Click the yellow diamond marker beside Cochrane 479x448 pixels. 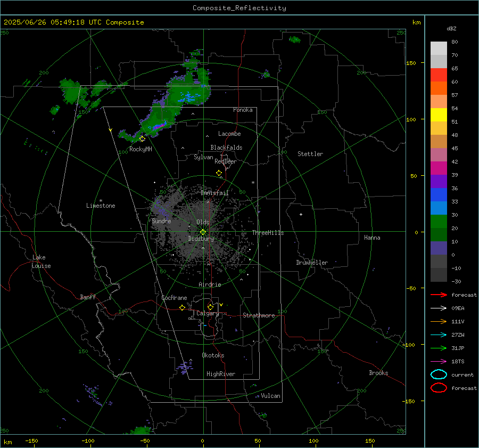[183, 308]
